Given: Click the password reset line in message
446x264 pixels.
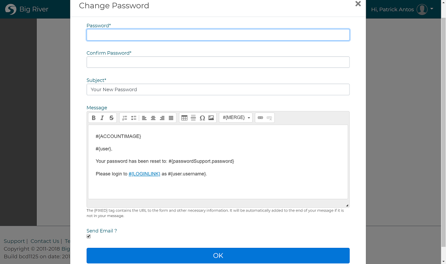Looking at the screenshot, I should pyautogui.click(x=165, y=161).
